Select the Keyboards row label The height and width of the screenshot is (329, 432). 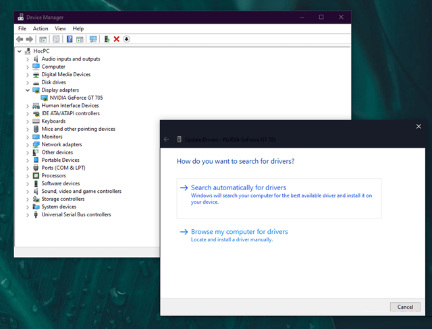coord(53,121)
